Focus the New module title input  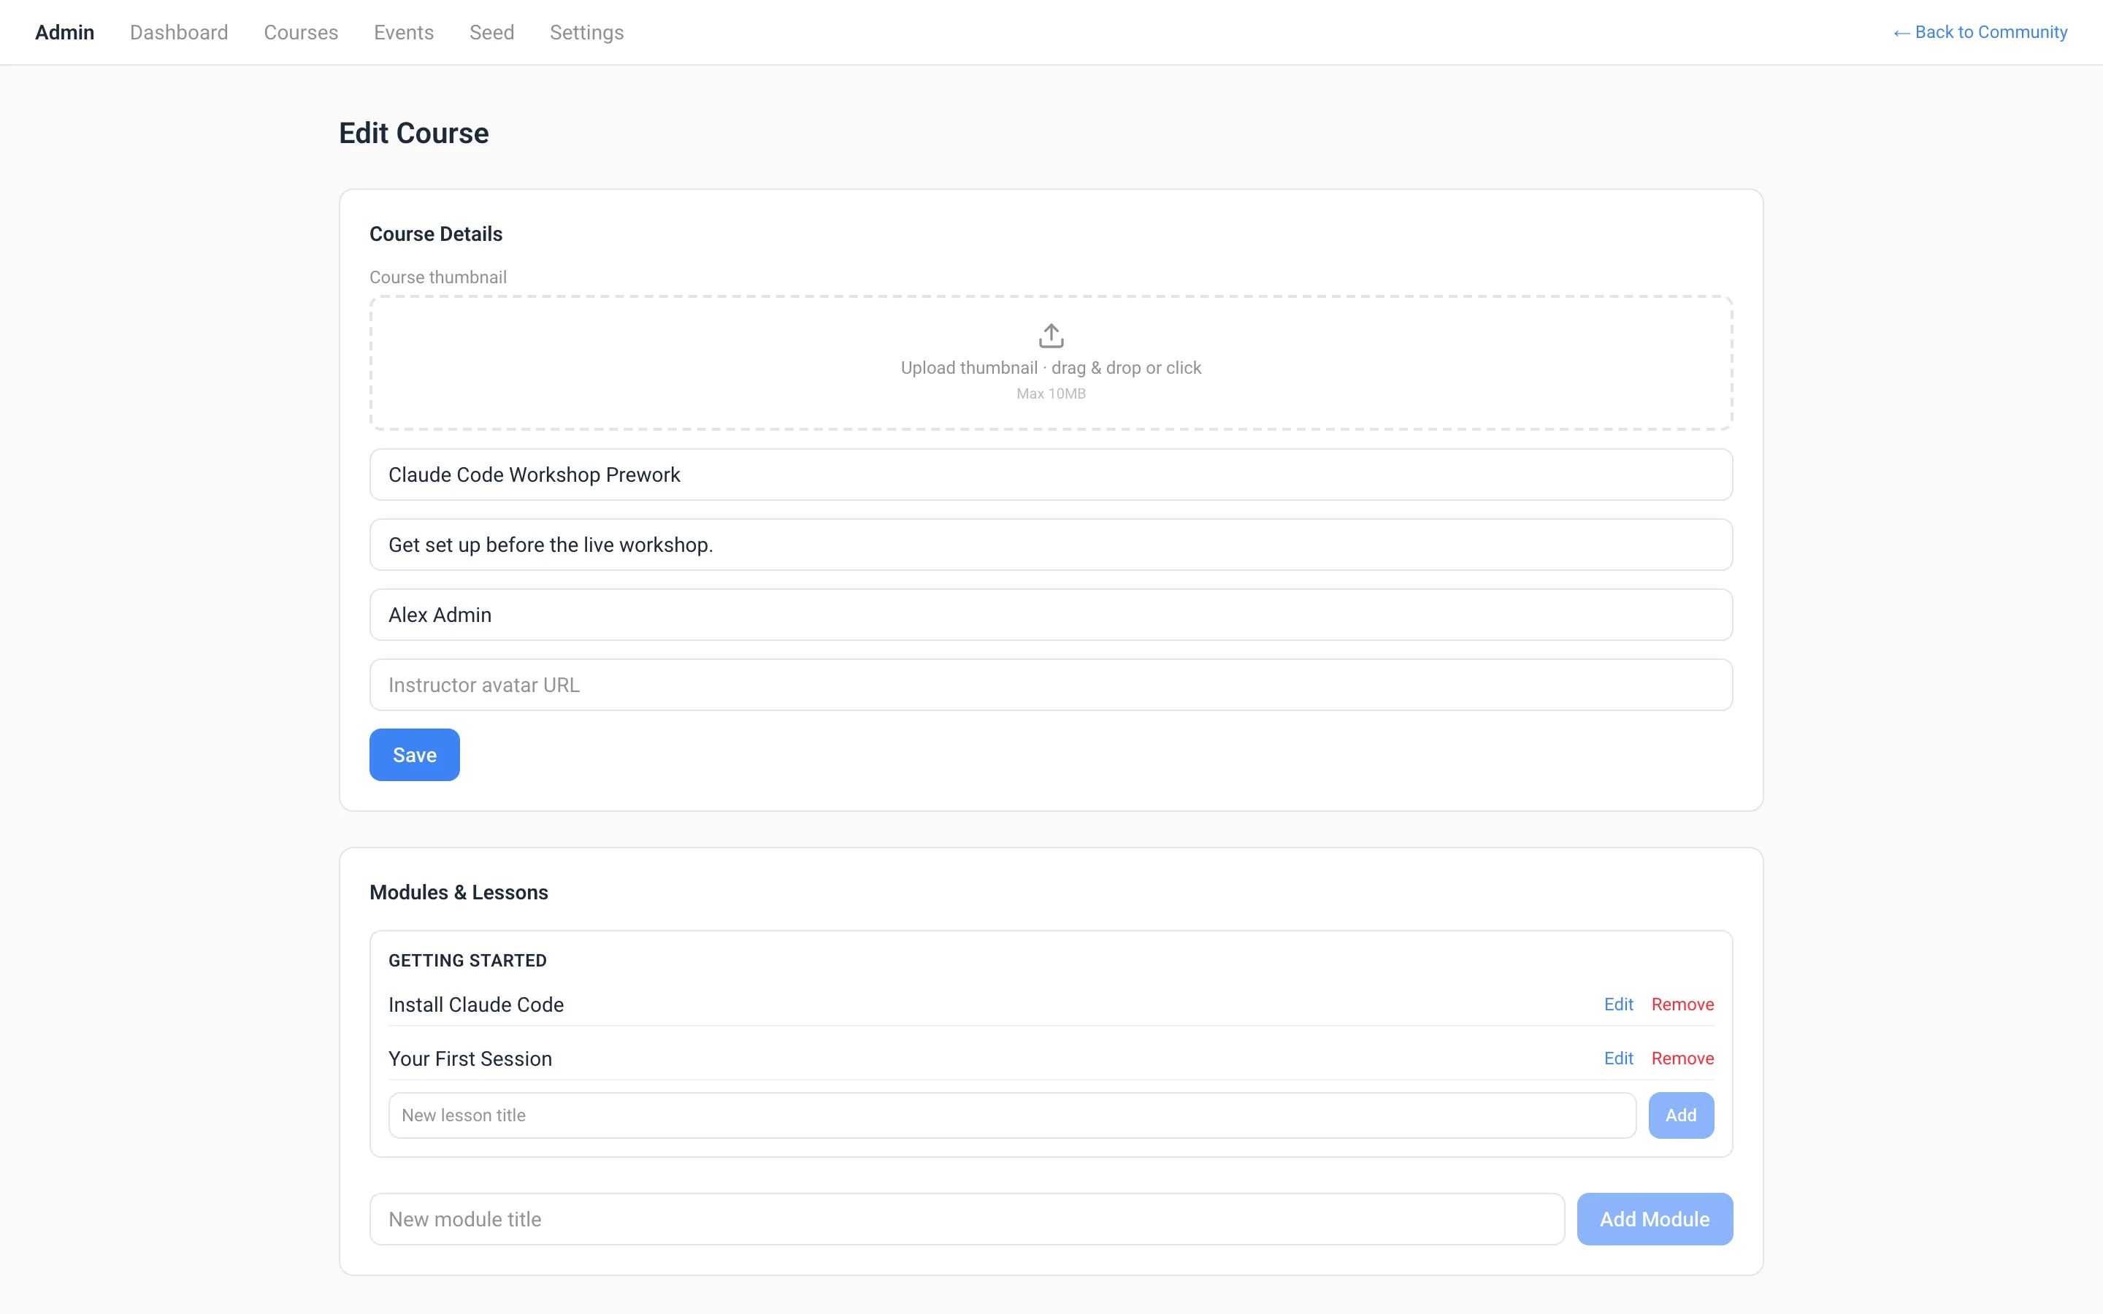[966, 1218]
